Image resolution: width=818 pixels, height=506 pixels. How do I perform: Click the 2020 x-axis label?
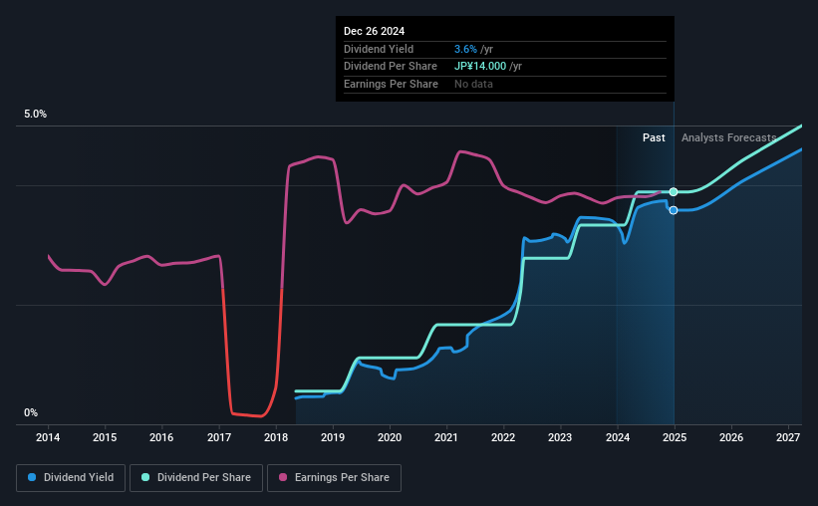click(390, 437)
